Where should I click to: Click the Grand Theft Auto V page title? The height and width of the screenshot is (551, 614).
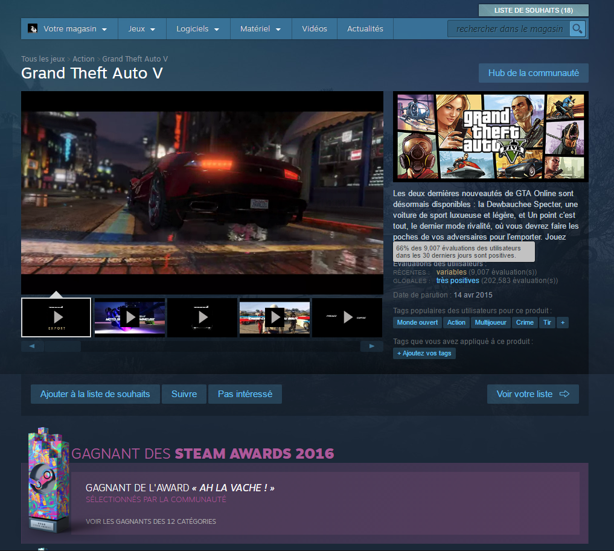tap(92, 73)
